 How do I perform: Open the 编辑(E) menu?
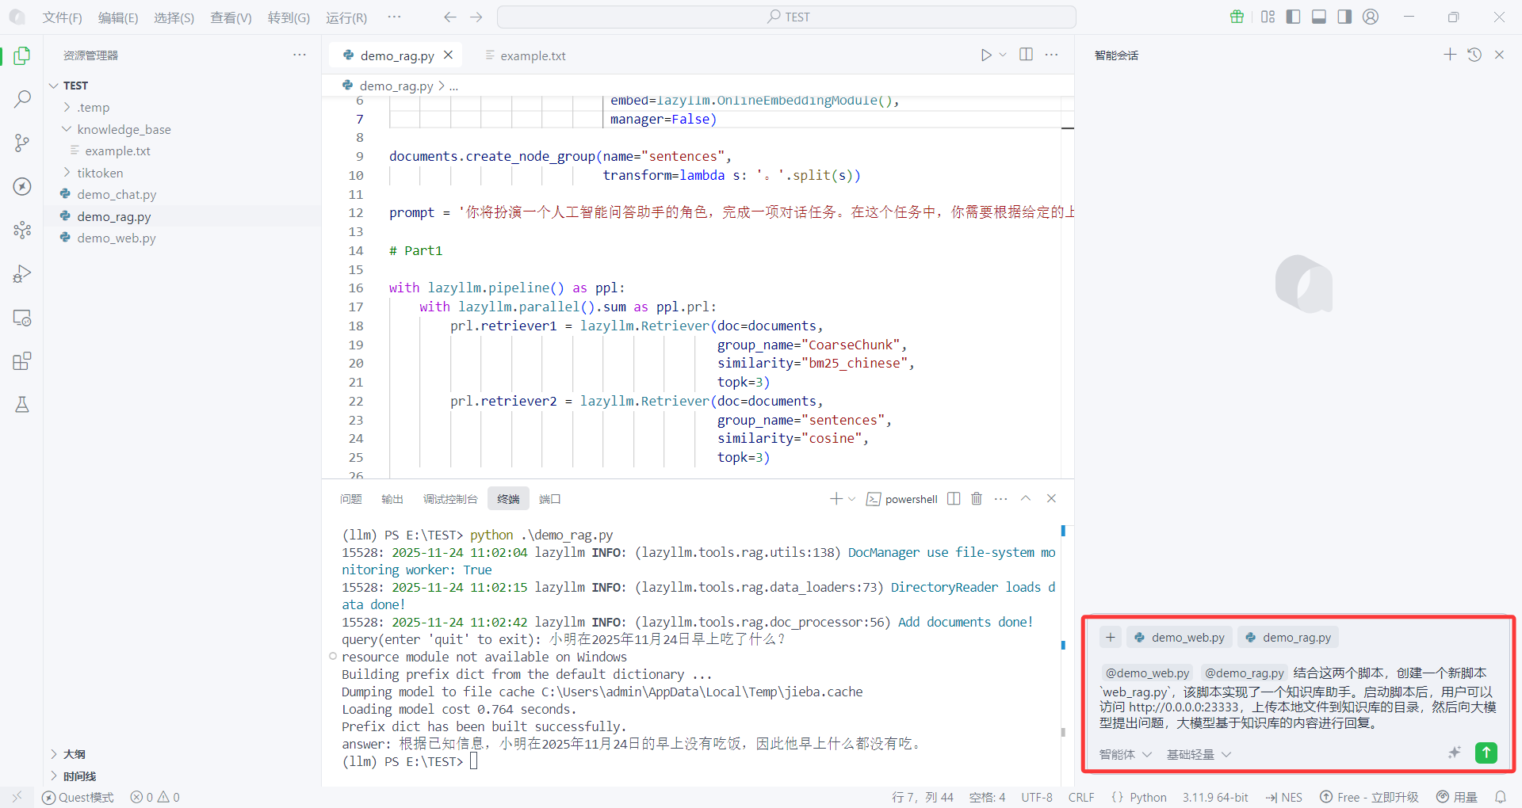pos(118,17)
